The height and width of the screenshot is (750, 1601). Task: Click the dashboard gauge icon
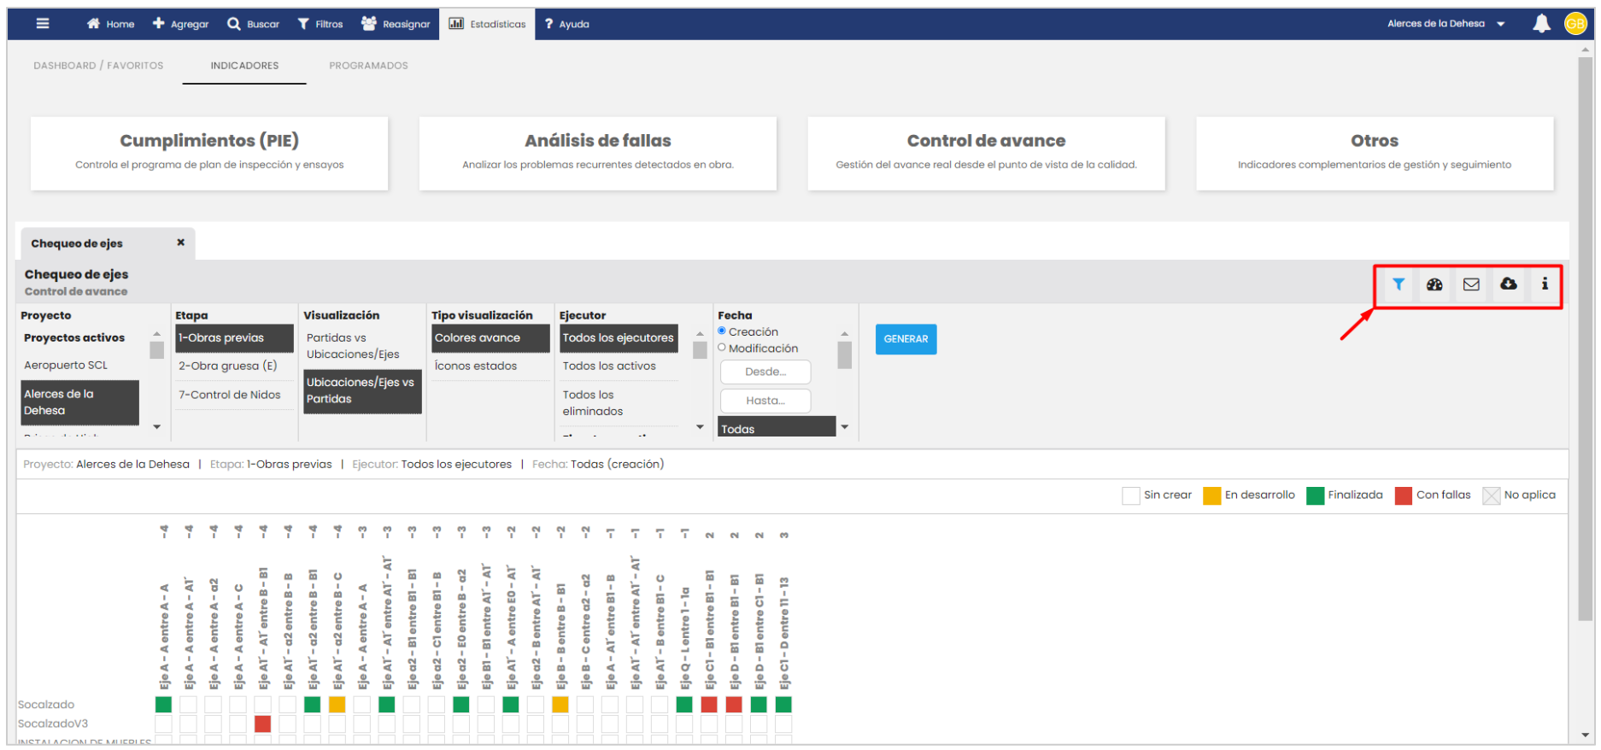[x=1434, y=284]
